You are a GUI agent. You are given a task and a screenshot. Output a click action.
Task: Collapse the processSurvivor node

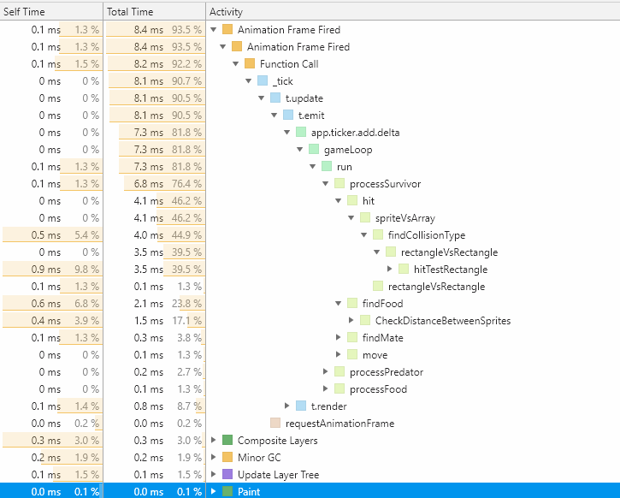[x=326, y=184]
